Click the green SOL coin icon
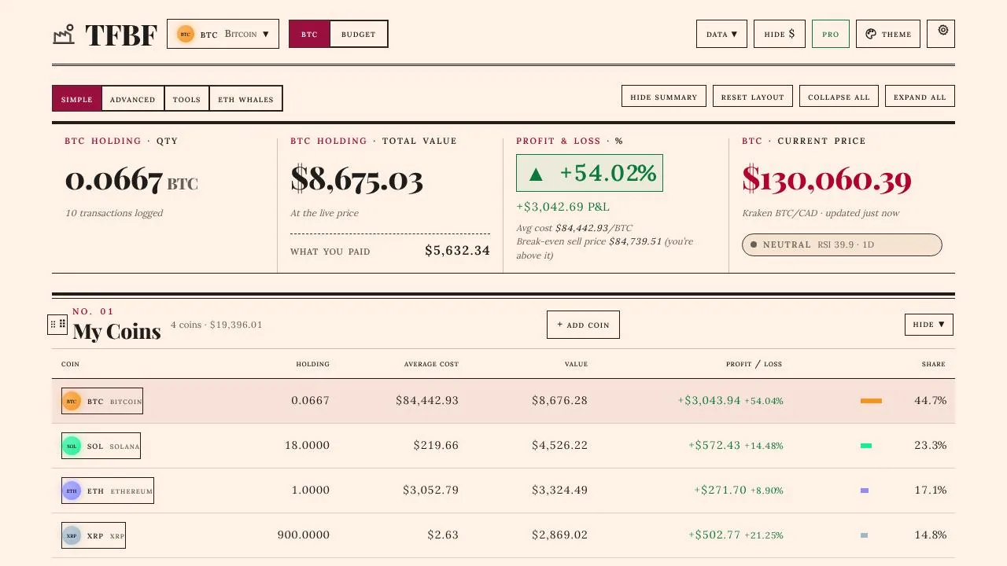This screenshot has width=1007, height=566. (x=72, y=446)
